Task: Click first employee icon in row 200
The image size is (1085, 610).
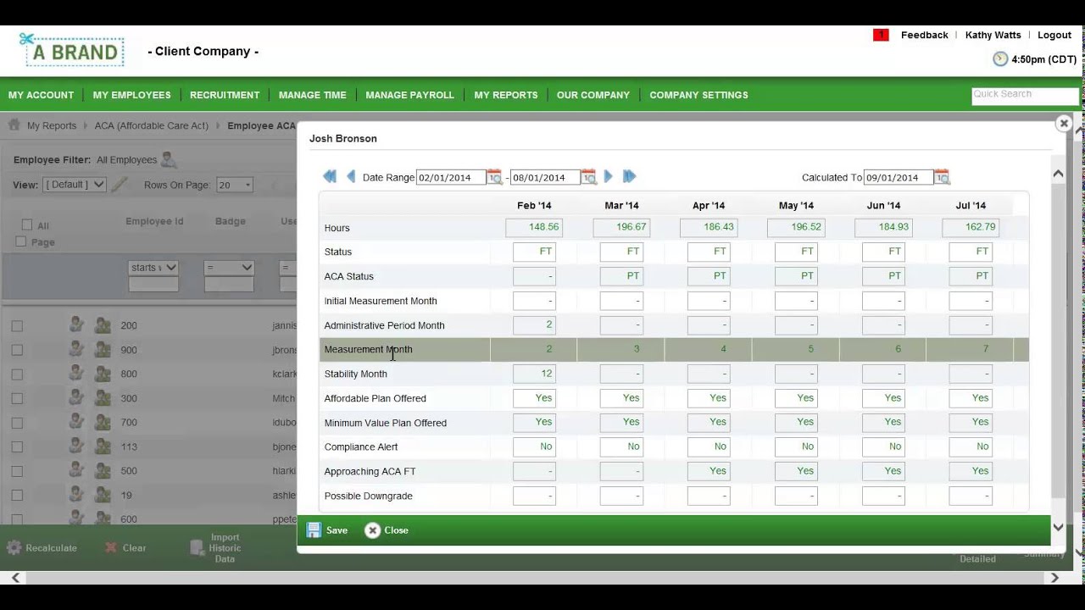Action: [77, 324]
